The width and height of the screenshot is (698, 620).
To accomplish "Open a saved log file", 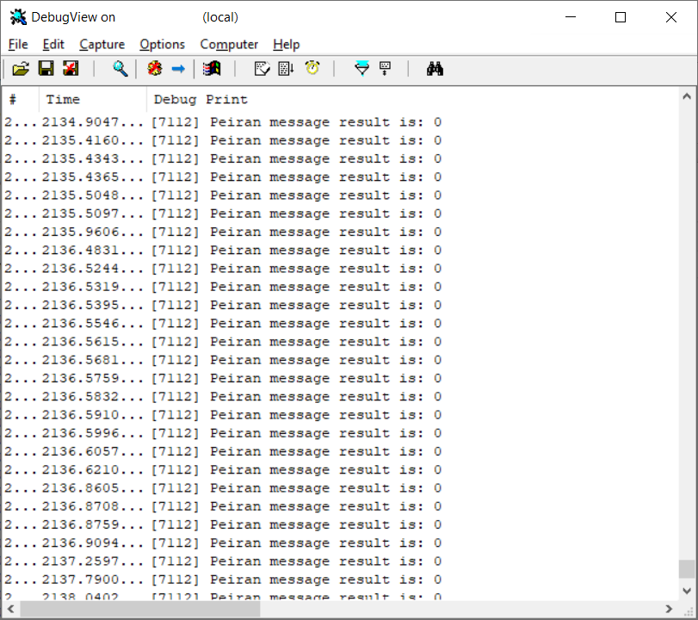I will [21, 69].
